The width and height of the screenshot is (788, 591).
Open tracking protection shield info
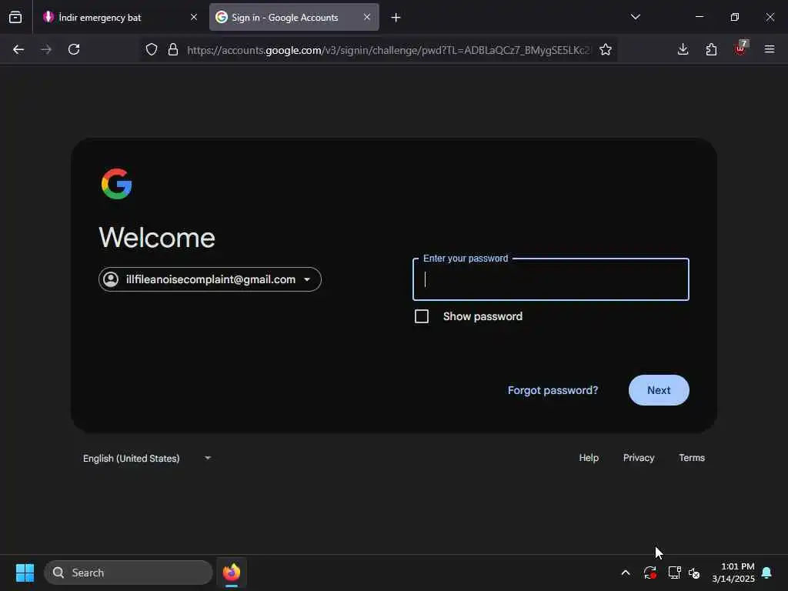(x=152, y=49)
